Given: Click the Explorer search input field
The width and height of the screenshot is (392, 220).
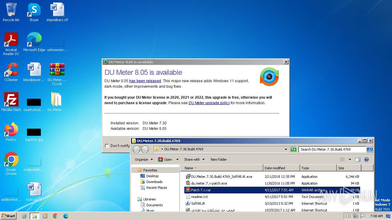Looking at the screenshot, I should click(332, 149).
